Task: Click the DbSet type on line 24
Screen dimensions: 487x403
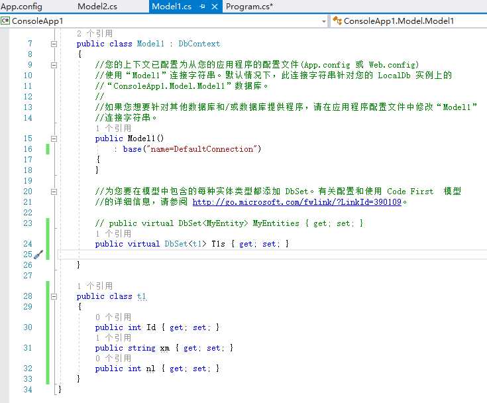Action: click(176, 244)
